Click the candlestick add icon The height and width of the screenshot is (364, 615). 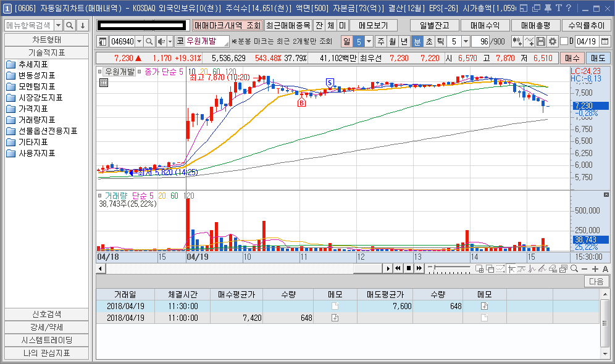tap(517, 41)
